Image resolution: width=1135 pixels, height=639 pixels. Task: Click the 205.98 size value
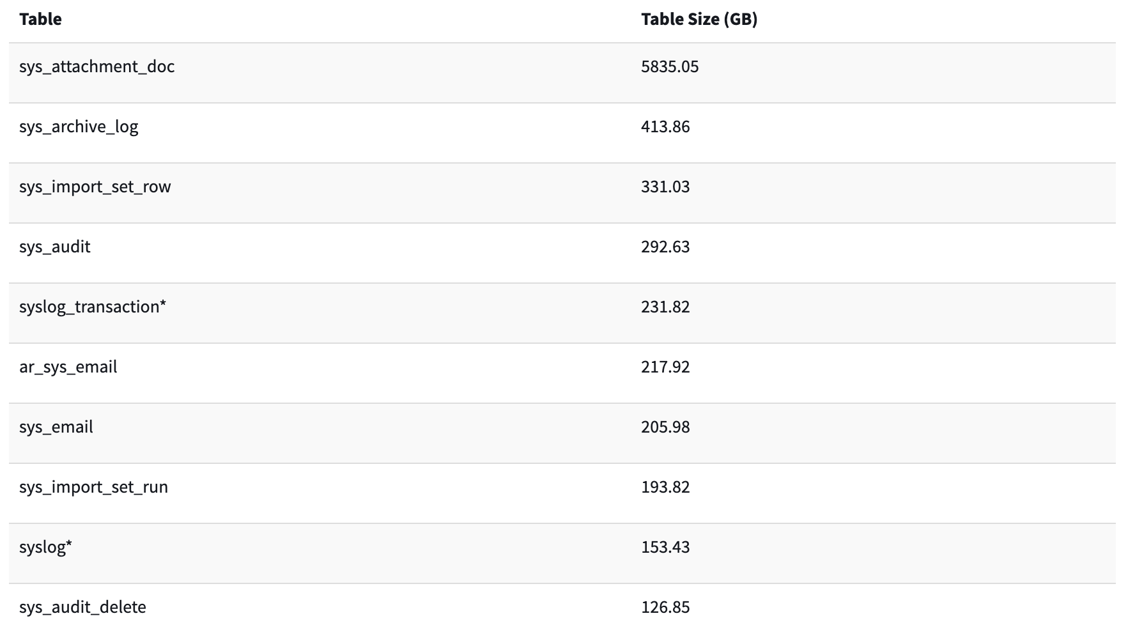click(665, 427)
